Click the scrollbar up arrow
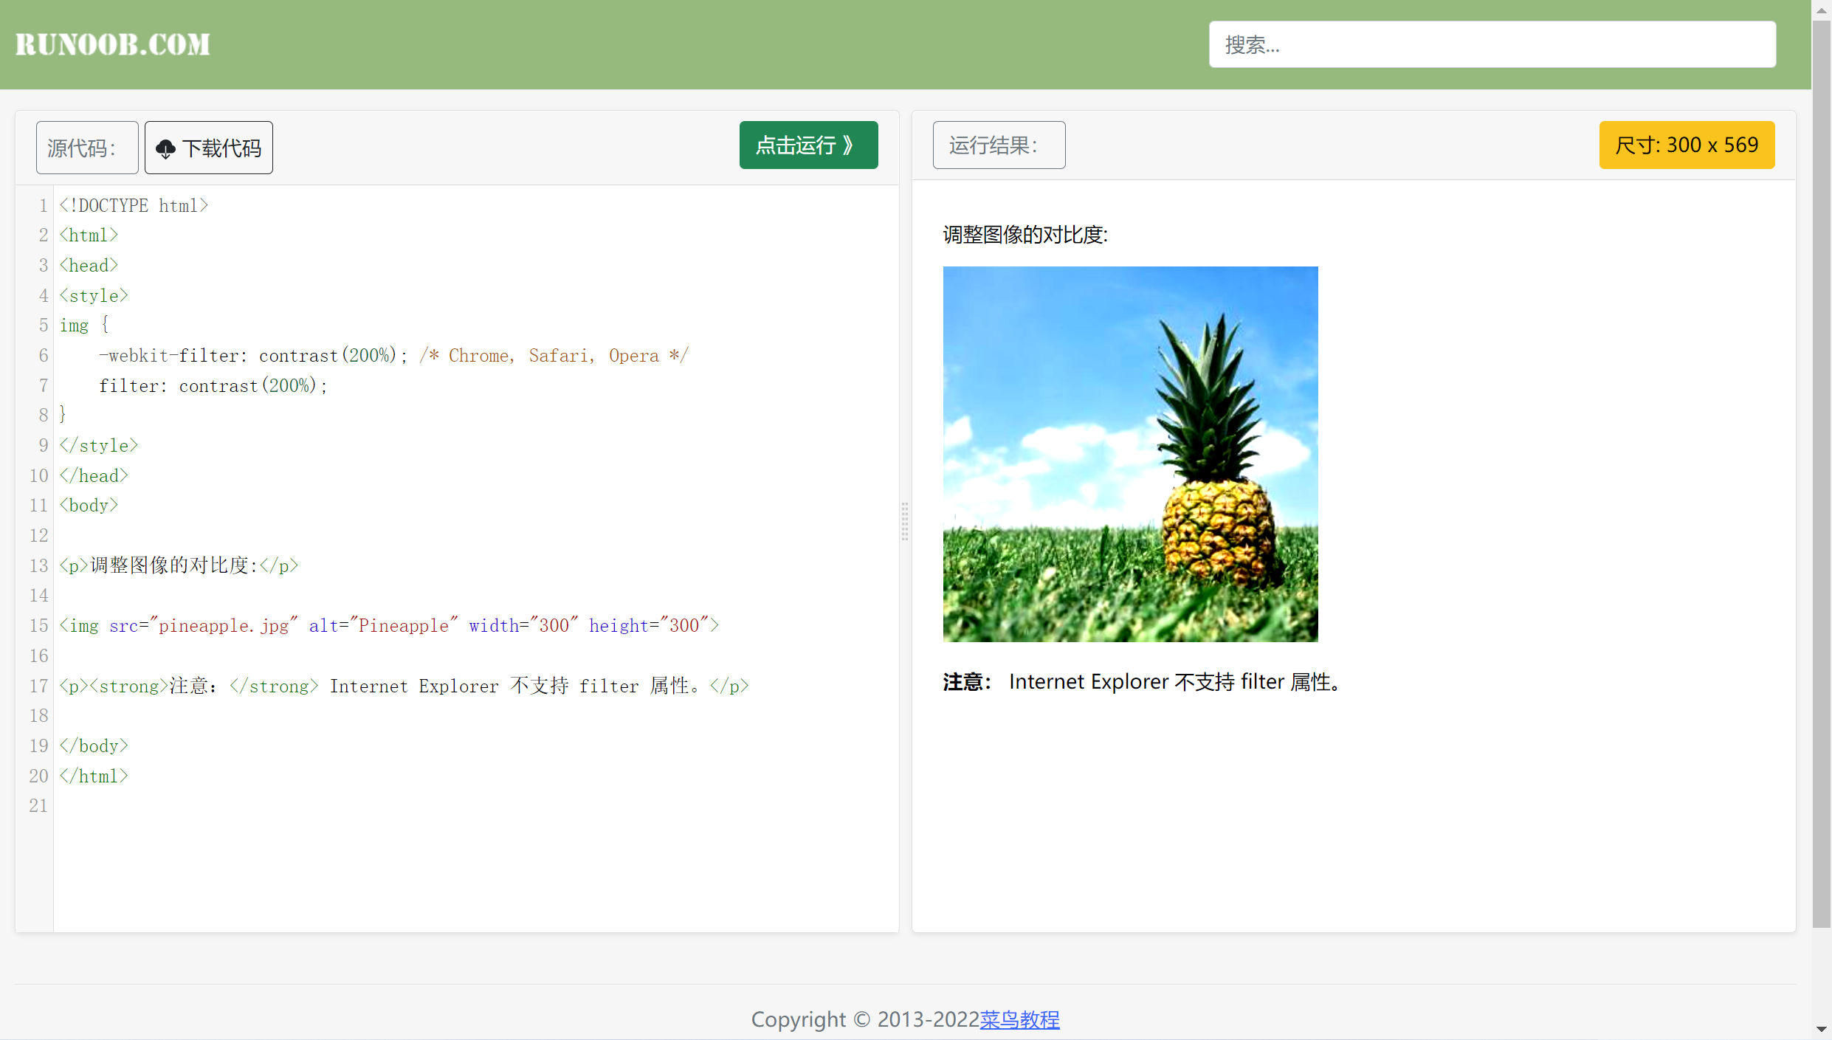The image size is (1832, 1040). [1822, 10]
